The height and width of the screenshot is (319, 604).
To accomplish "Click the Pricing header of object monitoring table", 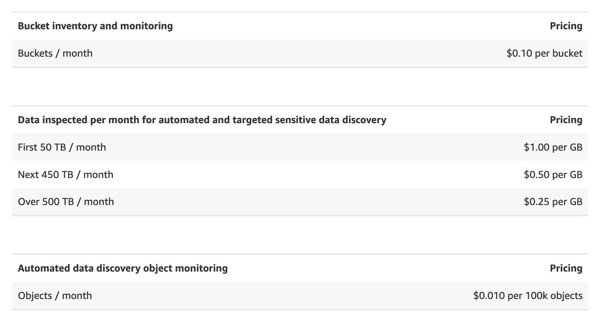I will pyautogui.click(x=566, y=268).
